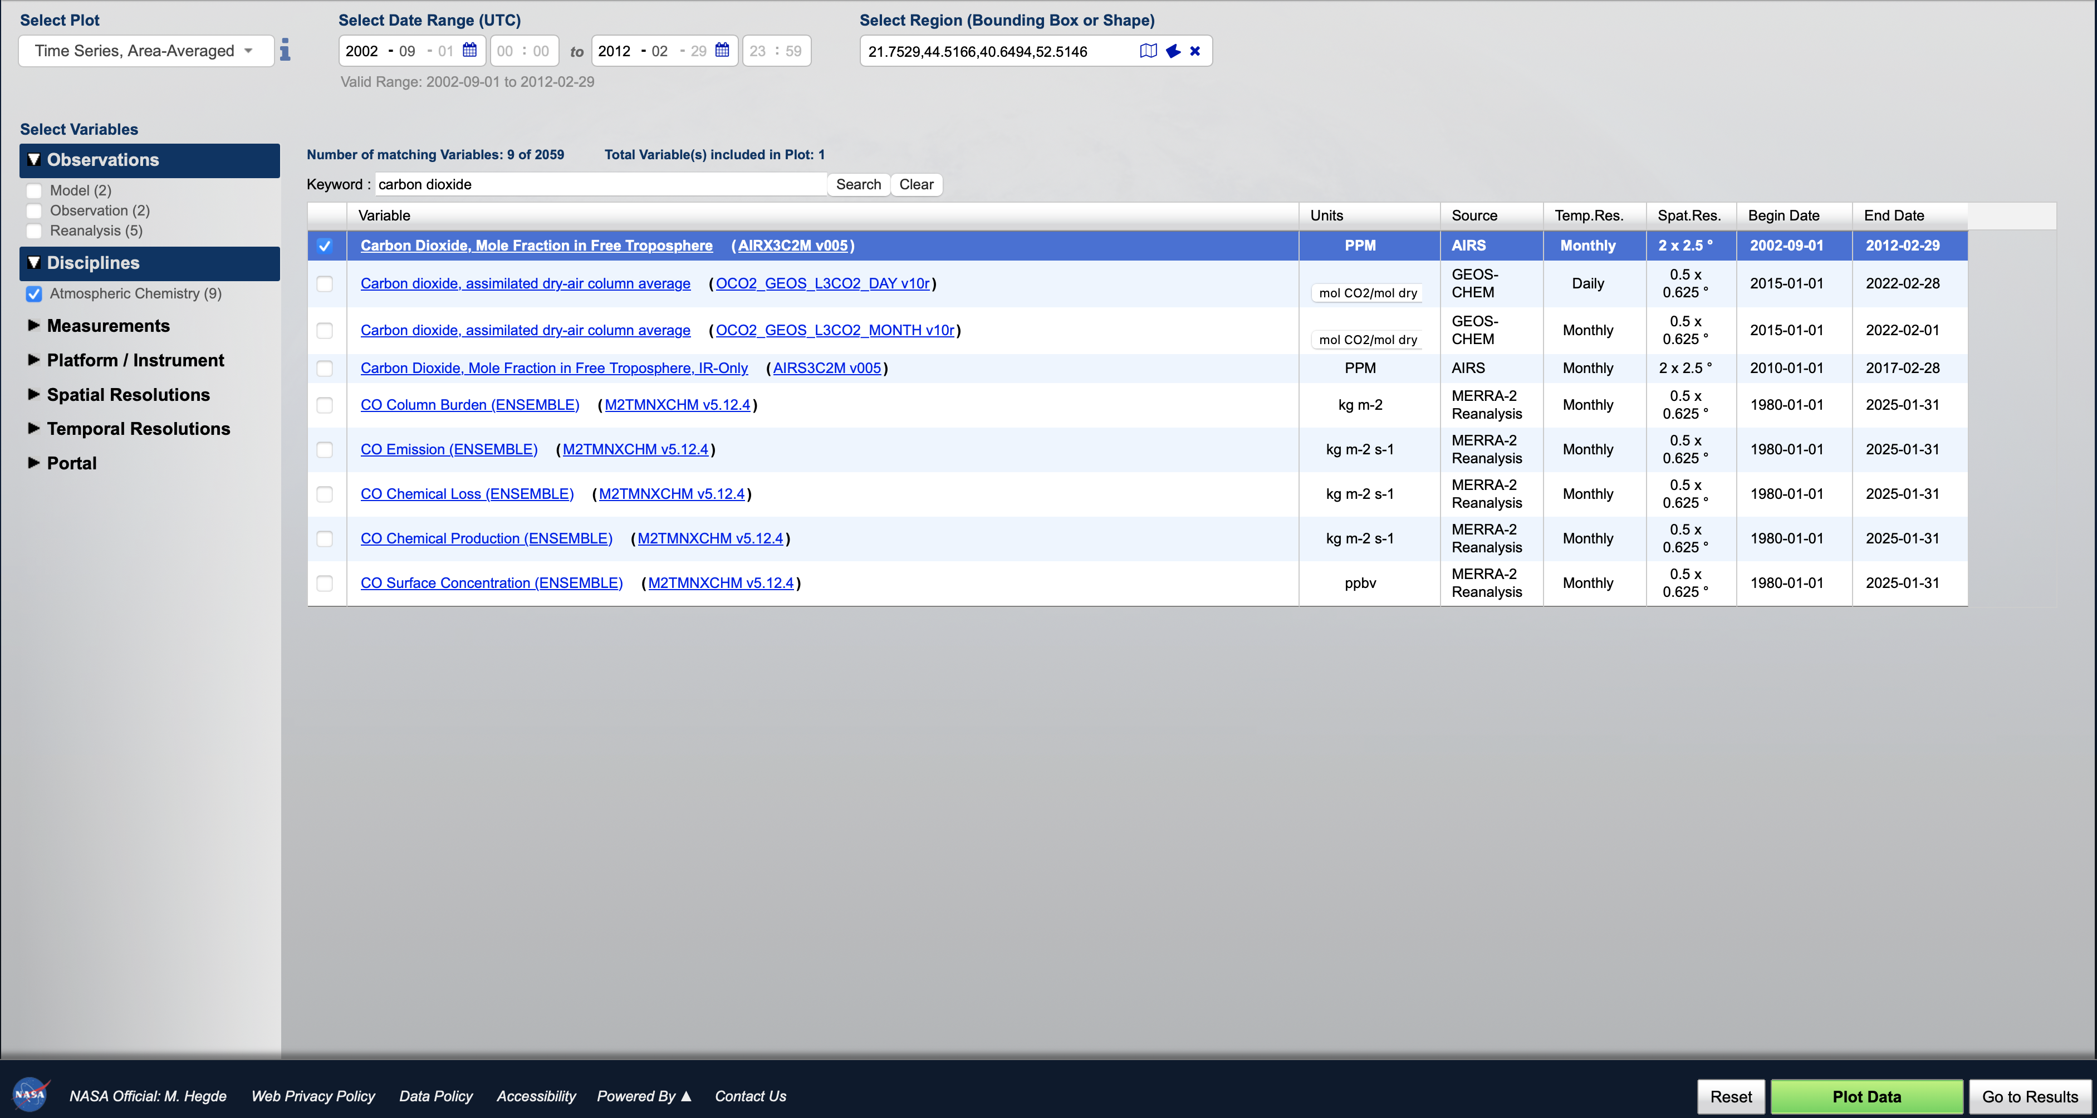Open the CO Surface Concentration (ENSEMBLE) link
The image size is (2097, 1118).
[x=492, y=582]
